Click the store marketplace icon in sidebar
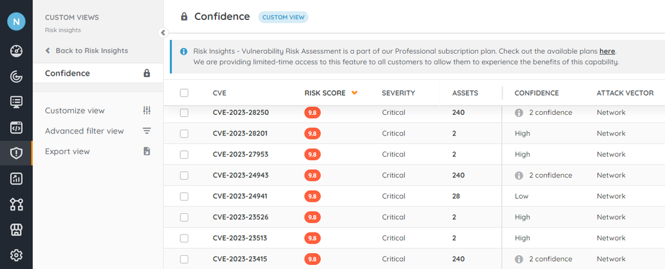Image resolution: width=665 pixels, height=269 pixels. (x=17, y=229)
